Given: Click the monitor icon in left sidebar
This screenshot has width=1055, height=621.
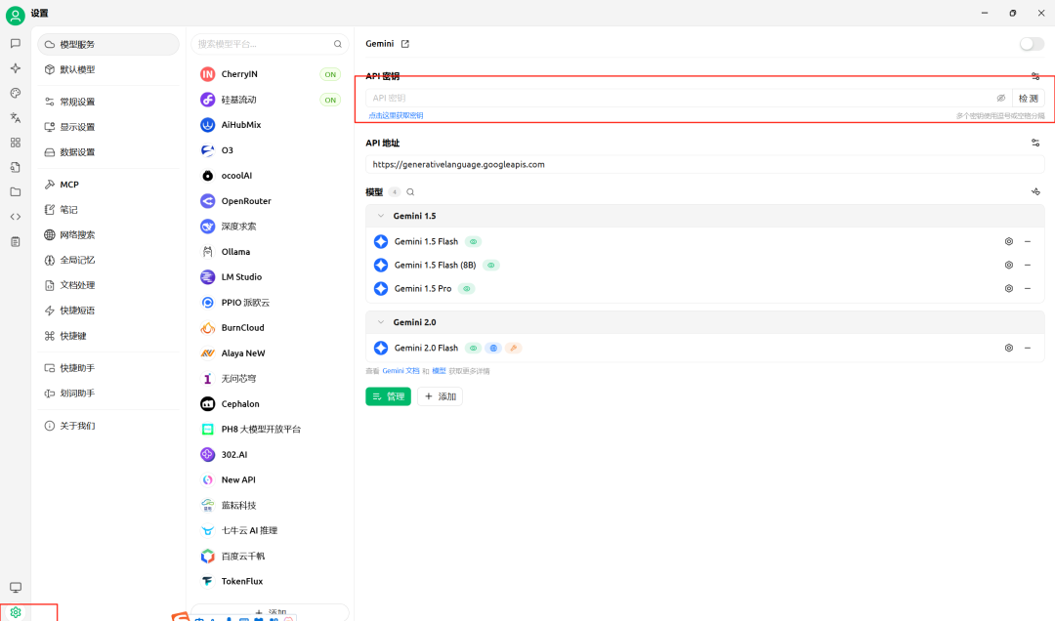Looking at the screenshot, I should [x=16, y=588].
